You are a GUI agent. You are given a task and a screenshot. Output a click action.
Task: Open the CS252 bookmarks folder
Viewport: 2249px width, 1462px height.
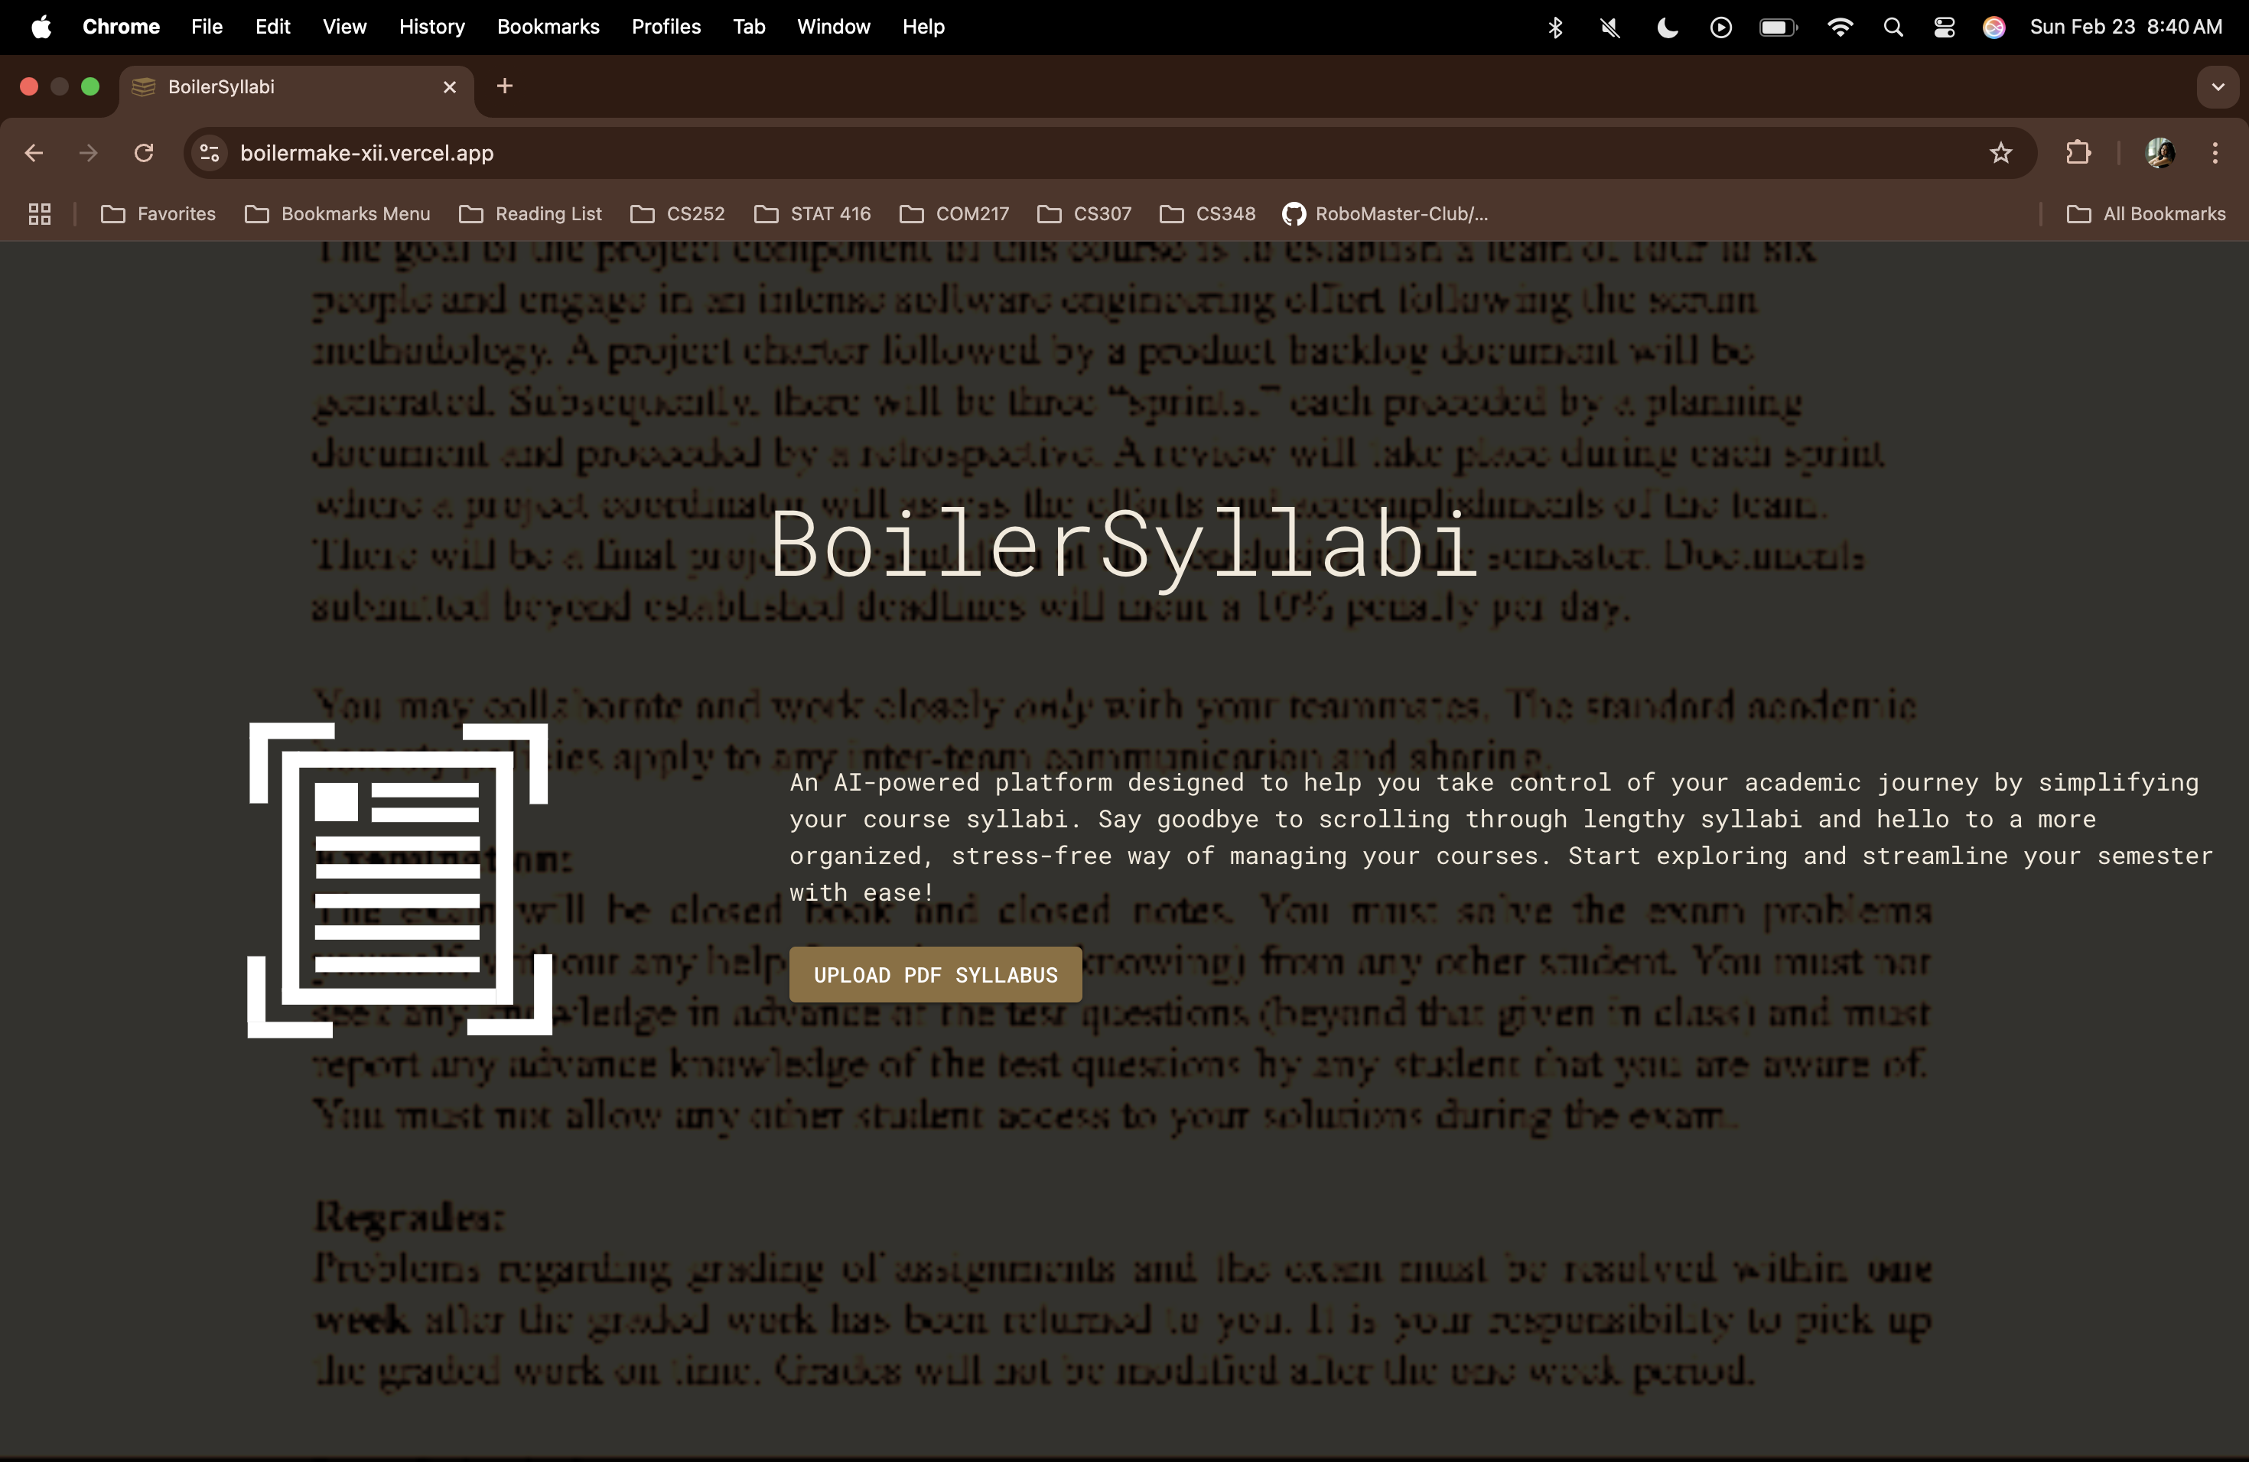click(678, 214)
